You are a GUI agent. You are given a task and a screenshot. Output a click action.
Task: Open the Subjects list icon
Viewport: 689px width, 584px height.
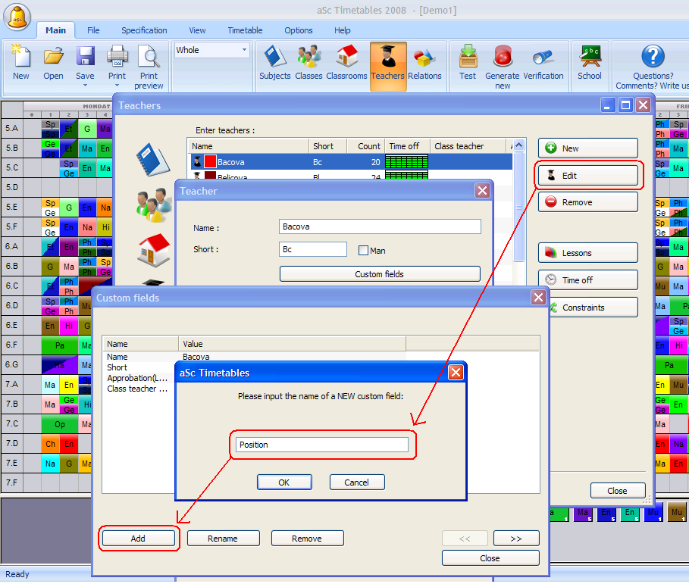[274, 58]
